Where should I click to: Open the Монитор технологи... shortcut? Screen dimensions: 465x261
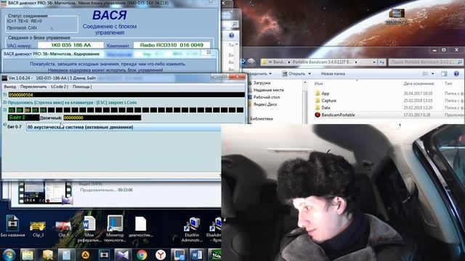115,229
